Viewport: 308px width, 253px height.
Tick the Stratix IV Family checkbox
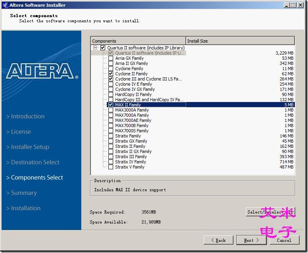[x=111, y=162]
